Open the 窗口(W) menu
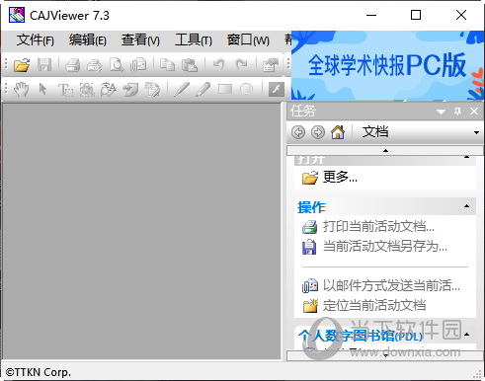 tap(248, 40)
